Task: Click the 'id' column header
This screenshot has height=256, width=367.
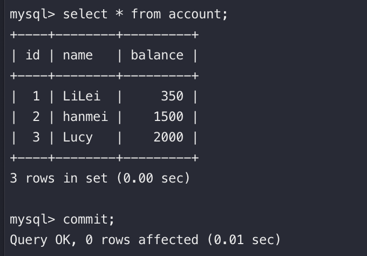Action: pyautogui.click(x=32, y=55)
